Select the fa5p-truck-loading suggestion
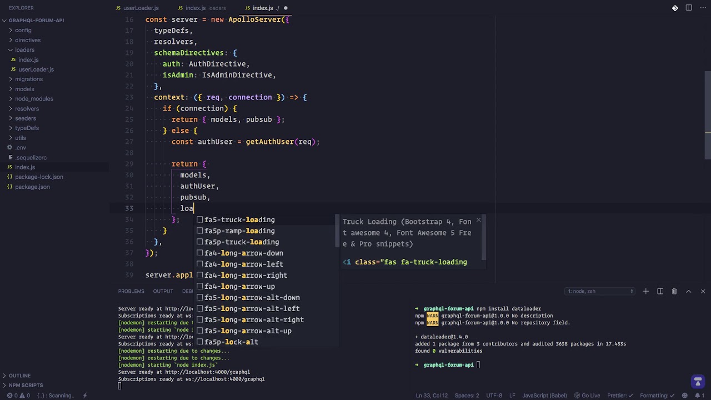 [267, 242]
